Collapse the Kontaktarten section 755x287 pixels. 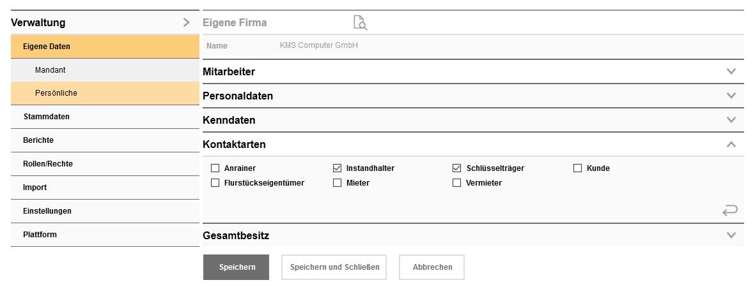731,144
